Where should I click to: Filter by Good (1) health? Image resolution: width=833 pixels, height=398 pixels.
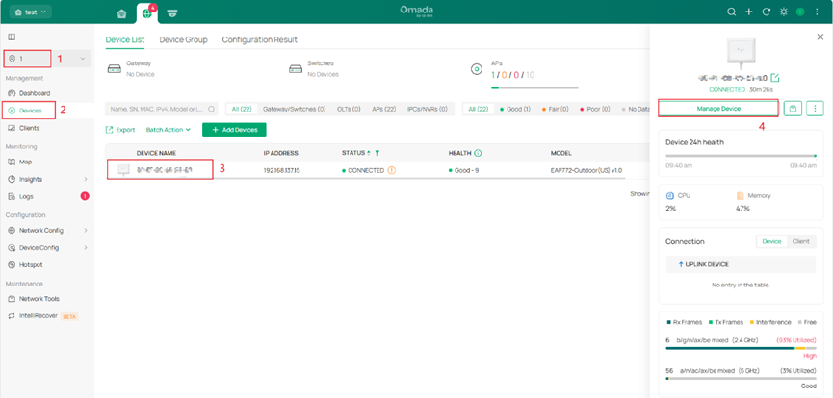click(x=515, y=109)
